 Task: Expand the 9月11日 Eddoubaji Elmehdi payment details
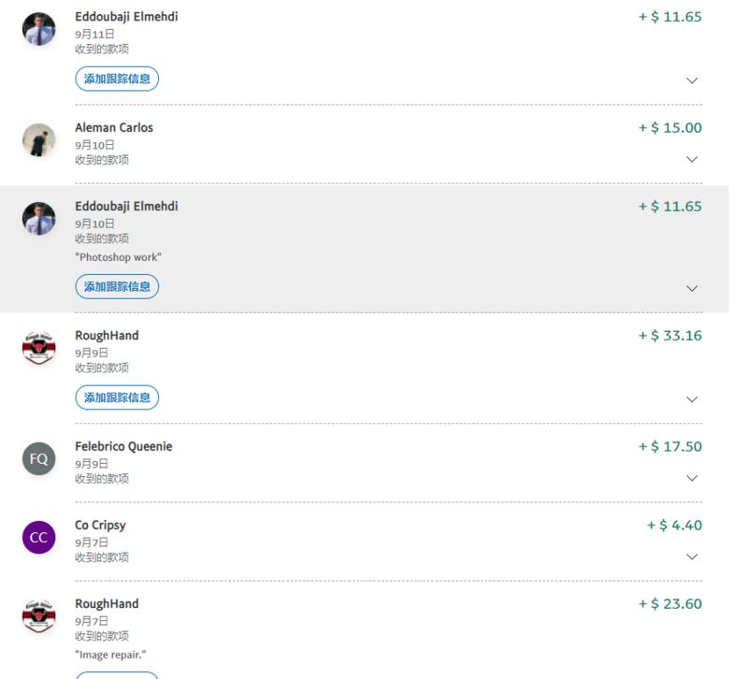click(692, 80)
